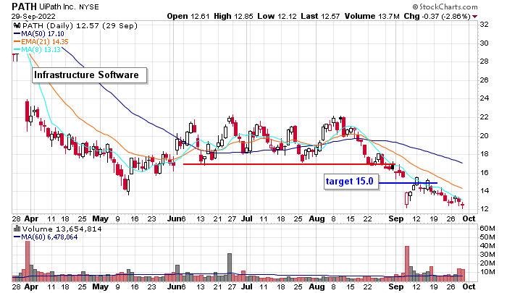The image size is (507, 293).
Task: Click the Low 12.12 value
Action: (277, 16)
